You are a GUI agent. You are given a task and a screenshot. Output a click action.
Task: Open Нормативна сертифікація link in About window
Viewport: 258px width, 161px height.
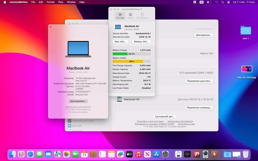[x=78, y=107]
